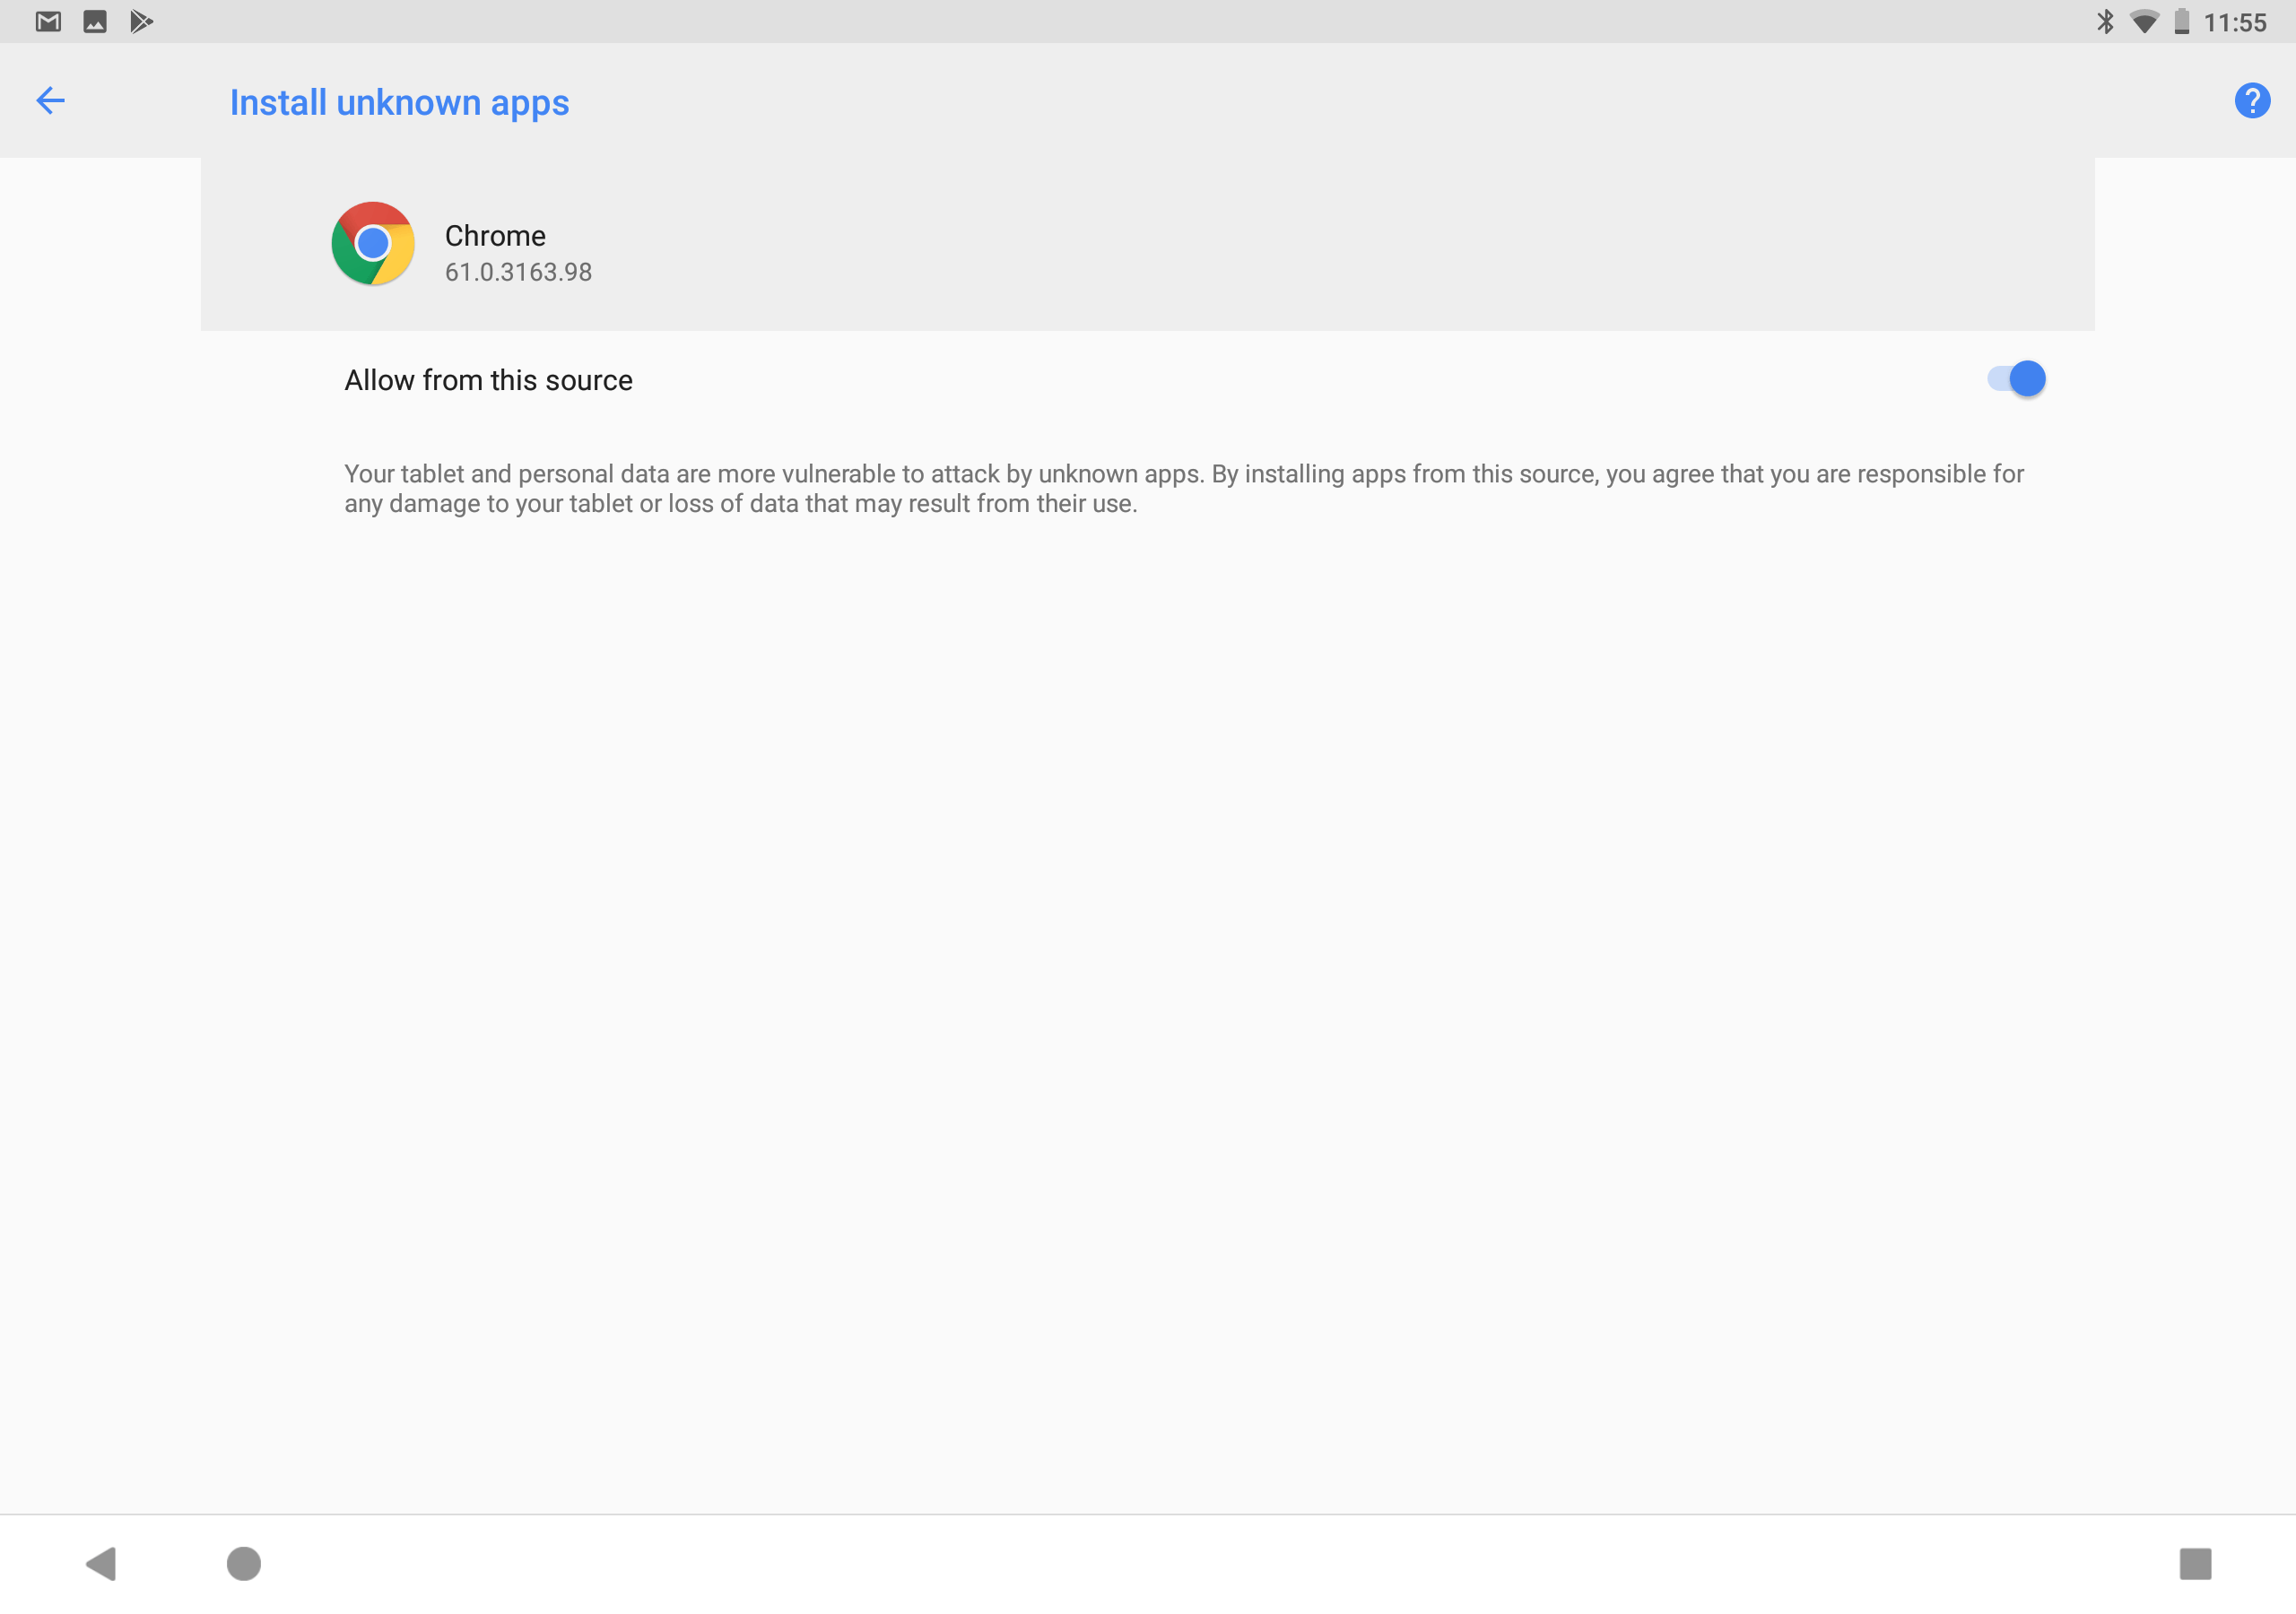Tap the Install unknown apps title
This screenshot has width=2296, height=1614.
coord(399,102)
